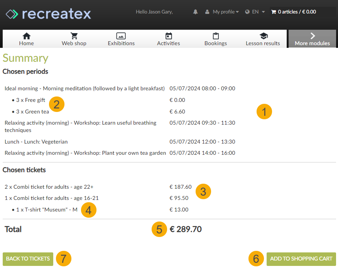The height and width of the screenshot is (269, 338).
Task: Click the 0 articles cart total
Action: tap(296, 12)
